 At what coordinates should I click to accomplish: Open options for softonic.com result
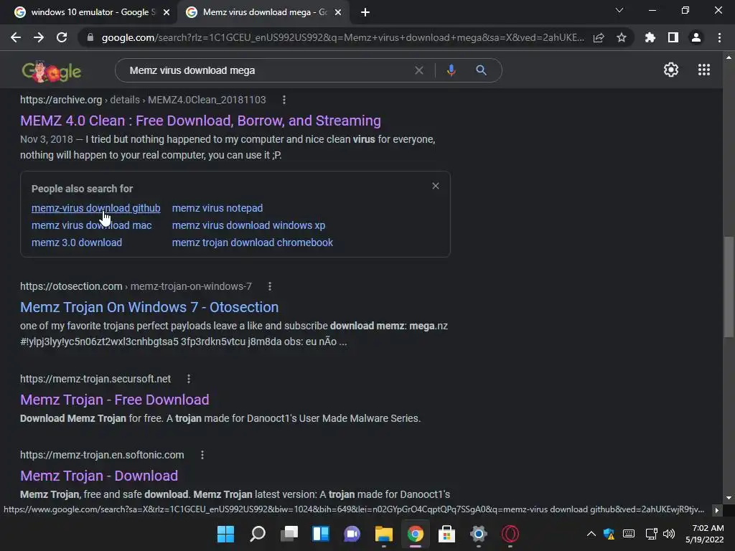tap(202, 455)
